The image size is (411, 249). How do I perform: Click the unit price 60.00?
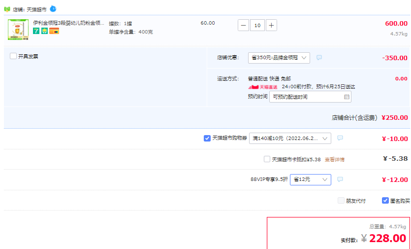click(x=208, y=23)
